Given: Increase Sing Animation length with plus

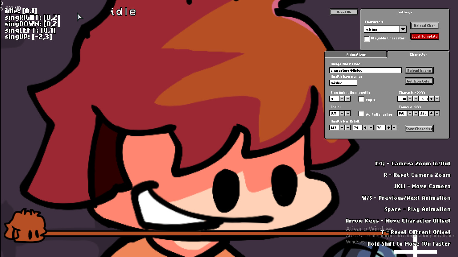Looking at the screenshot, I should [342, 99].
